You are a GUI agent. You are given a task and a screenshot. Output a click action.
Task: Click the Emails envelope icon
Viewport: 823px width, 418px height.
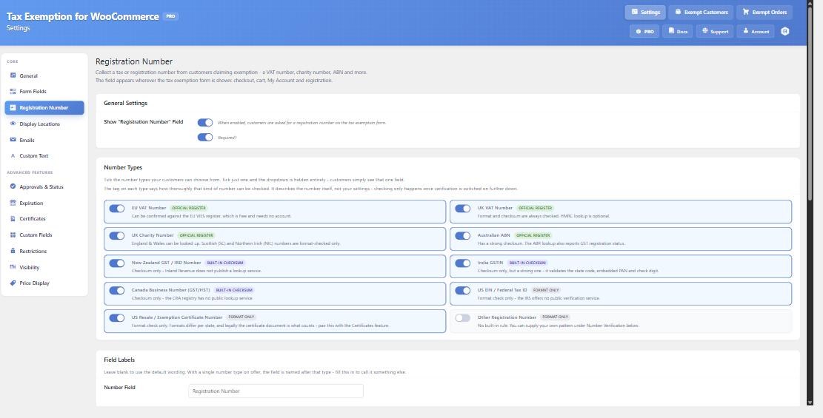pos(13,140)
